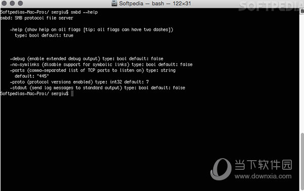The height and width of the screenshot is (191, 304).
Task: Click the '-ports (comma-separated list of TCP ports' line
Action: point(93,70)
